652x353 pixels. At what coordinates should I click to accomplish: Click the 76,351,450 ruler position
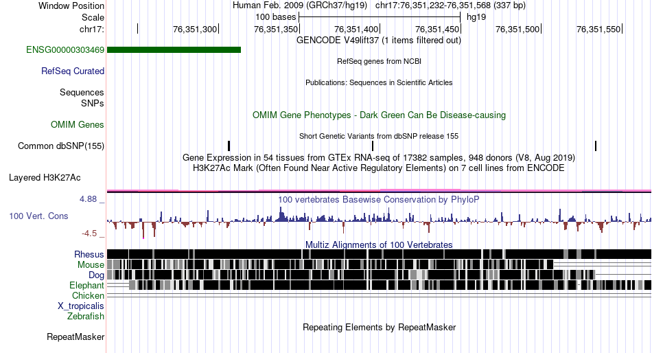pos(437,29)
